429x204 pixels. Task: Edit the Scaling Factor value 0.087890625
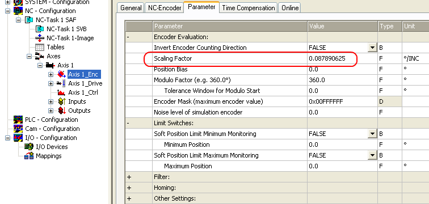tap(342, 58)
